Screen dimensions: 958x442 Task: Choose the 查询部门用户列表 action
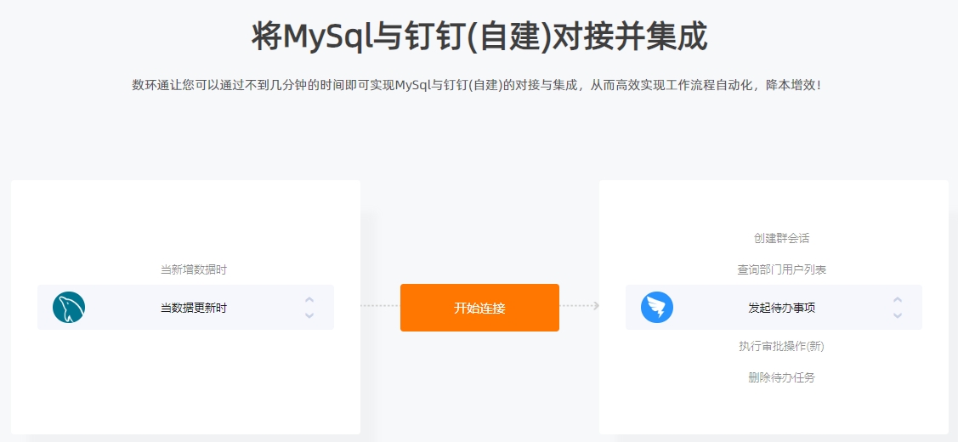[781, 269]
